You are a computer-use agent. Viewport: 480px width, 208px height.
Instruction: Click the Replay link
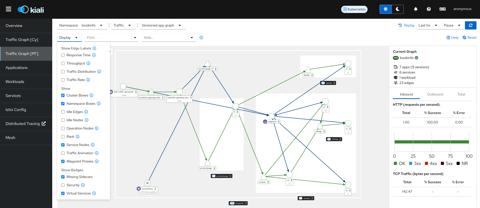(406, 25)
